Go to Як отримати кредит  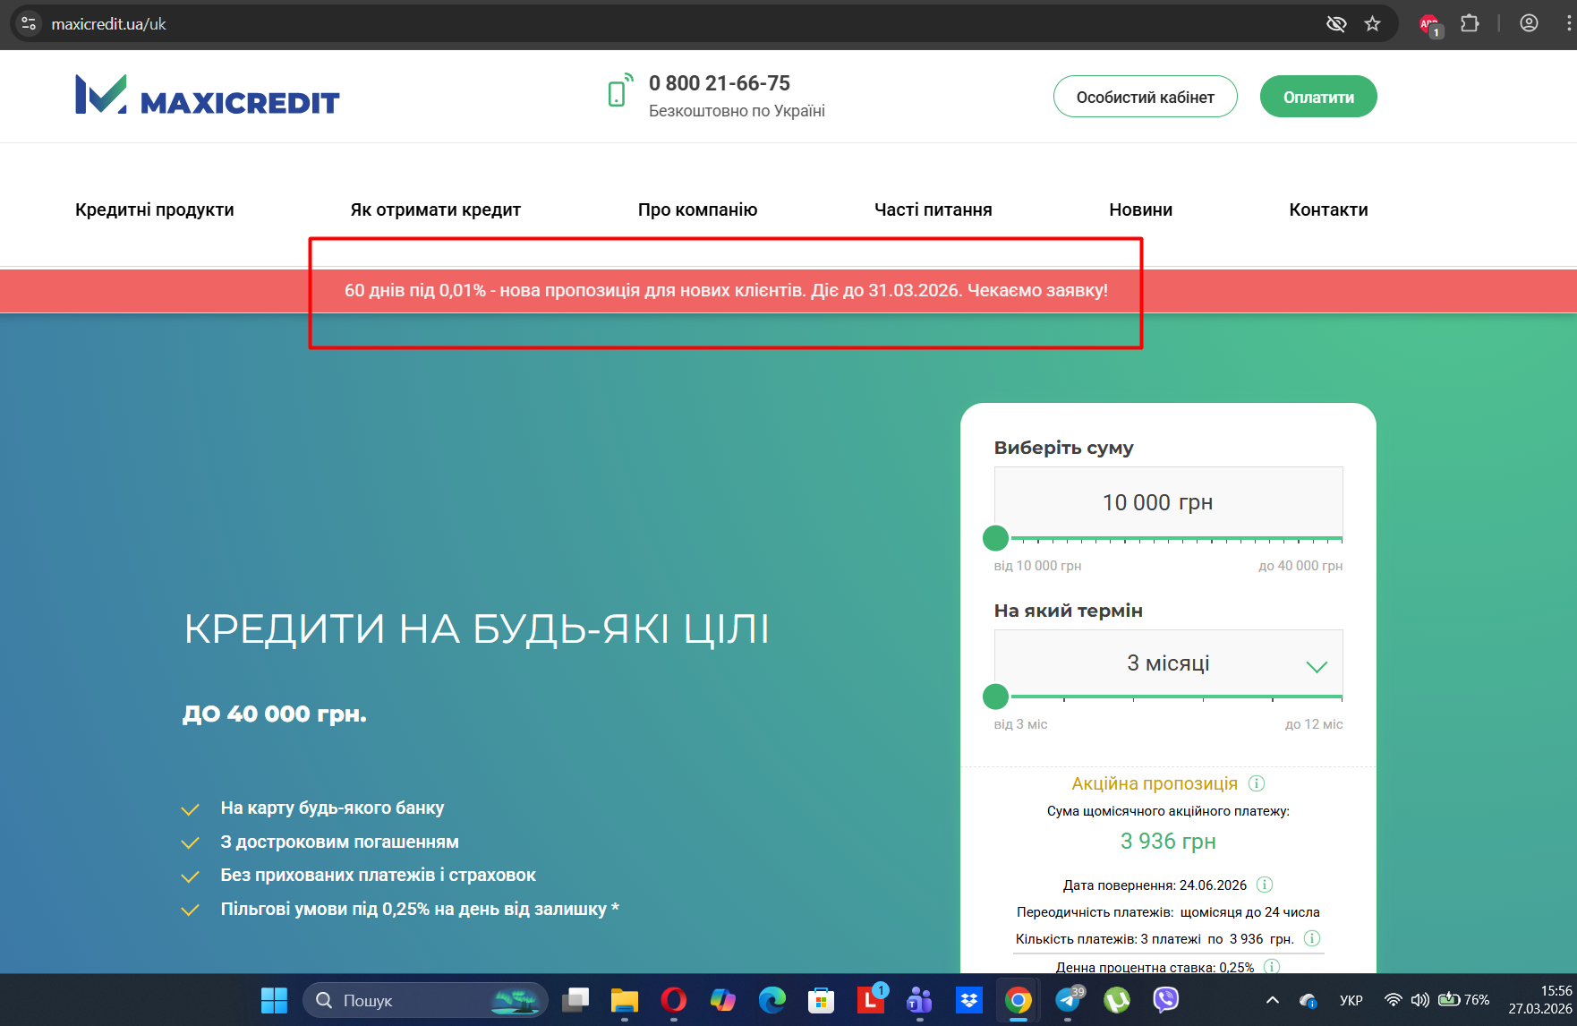(436, 209)
